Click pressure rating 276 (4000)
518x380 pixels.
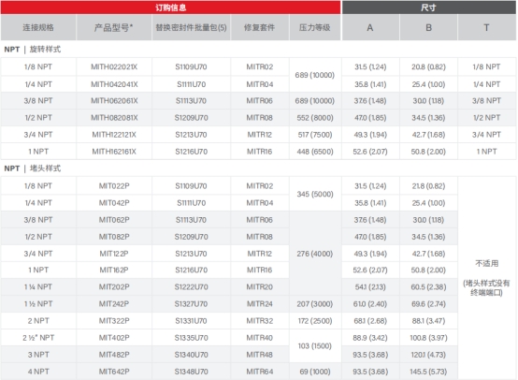click(x=315, y=254)
